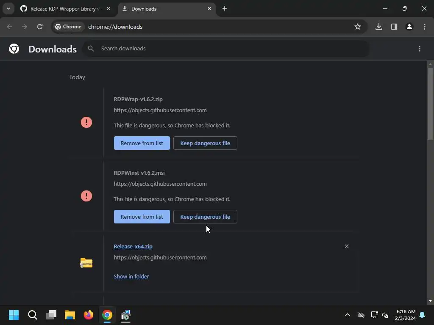The image size is (434, 325).
Task: Open a new tab with plus button
Action: click(225, 8)
